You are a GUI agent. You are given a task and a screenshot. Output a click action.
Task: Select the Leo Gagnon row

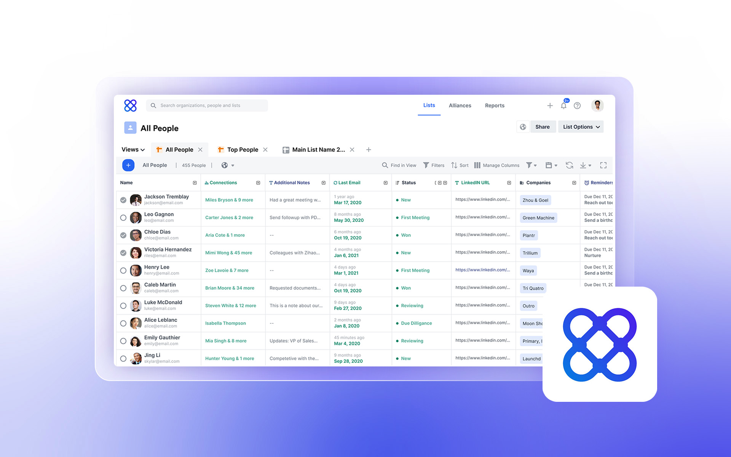[123, 218]
